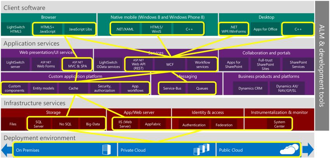Select ASP.NET Web API (REST) box
330x158 pixels.
[x=139, y=64]
